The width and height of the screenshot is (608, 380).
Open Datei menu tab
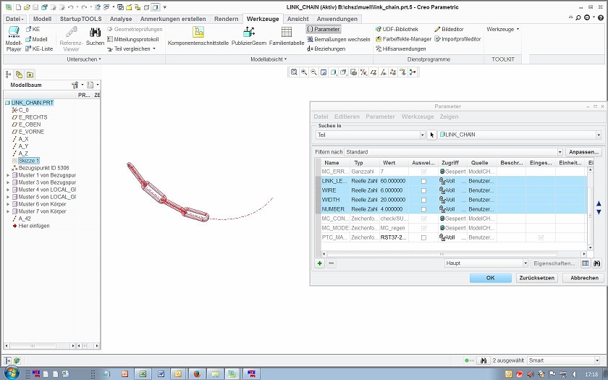14,19
